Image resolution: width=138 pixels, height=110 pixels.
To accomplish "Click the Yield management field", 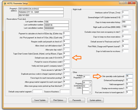I will point(129,84).
